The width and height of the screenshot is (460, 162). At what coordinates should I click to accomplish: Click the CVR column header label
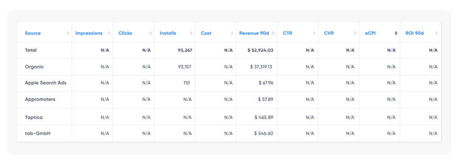tap(329, 33)
